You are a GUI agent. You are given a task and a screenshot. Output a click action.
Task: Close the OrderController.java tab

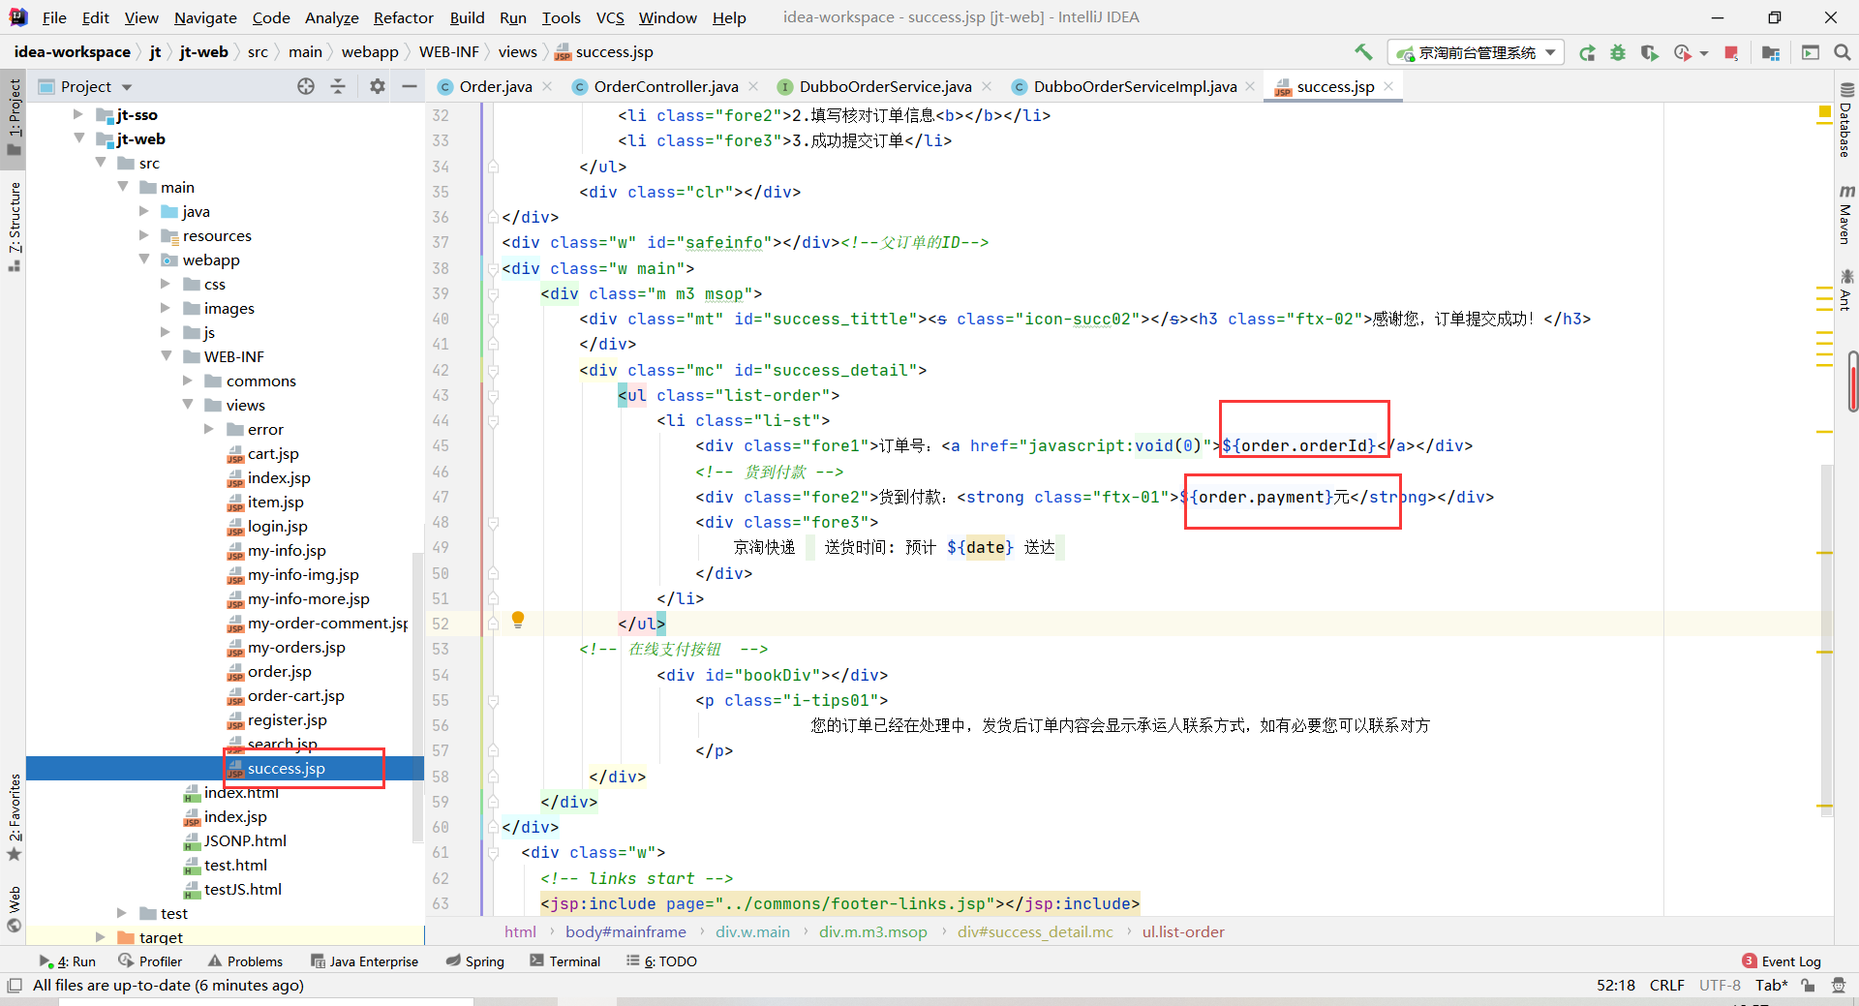[753, 86]
